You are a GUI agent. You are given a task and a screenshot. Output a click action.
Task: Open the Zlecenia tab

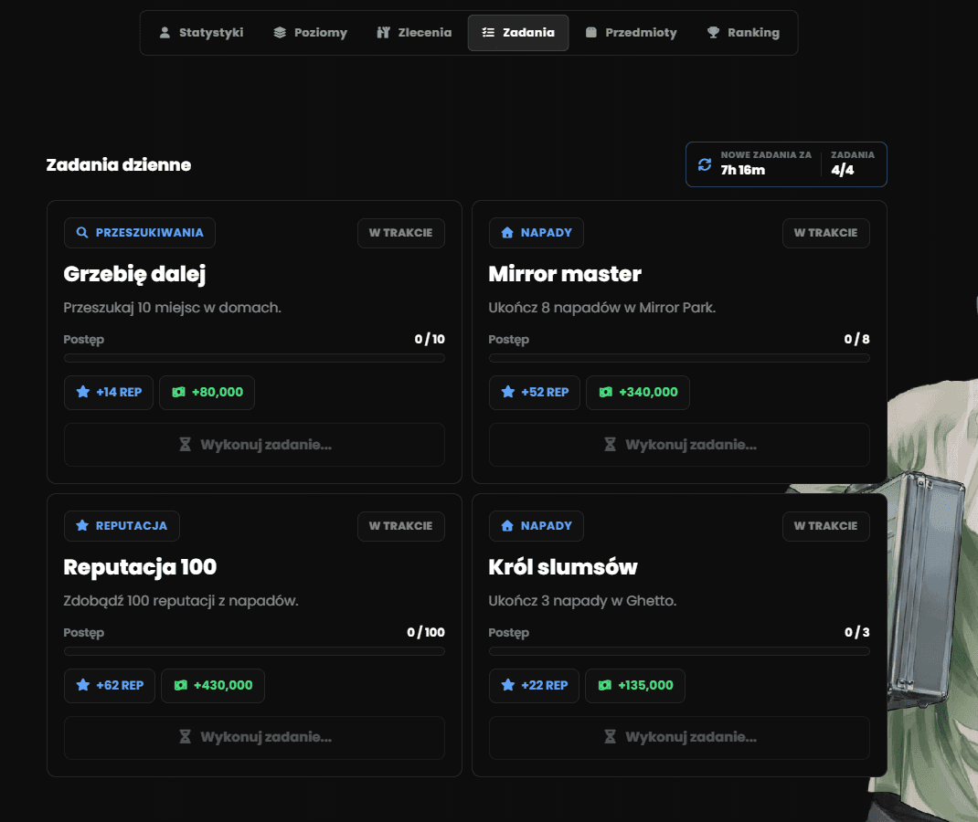click(x=414, y=32)
